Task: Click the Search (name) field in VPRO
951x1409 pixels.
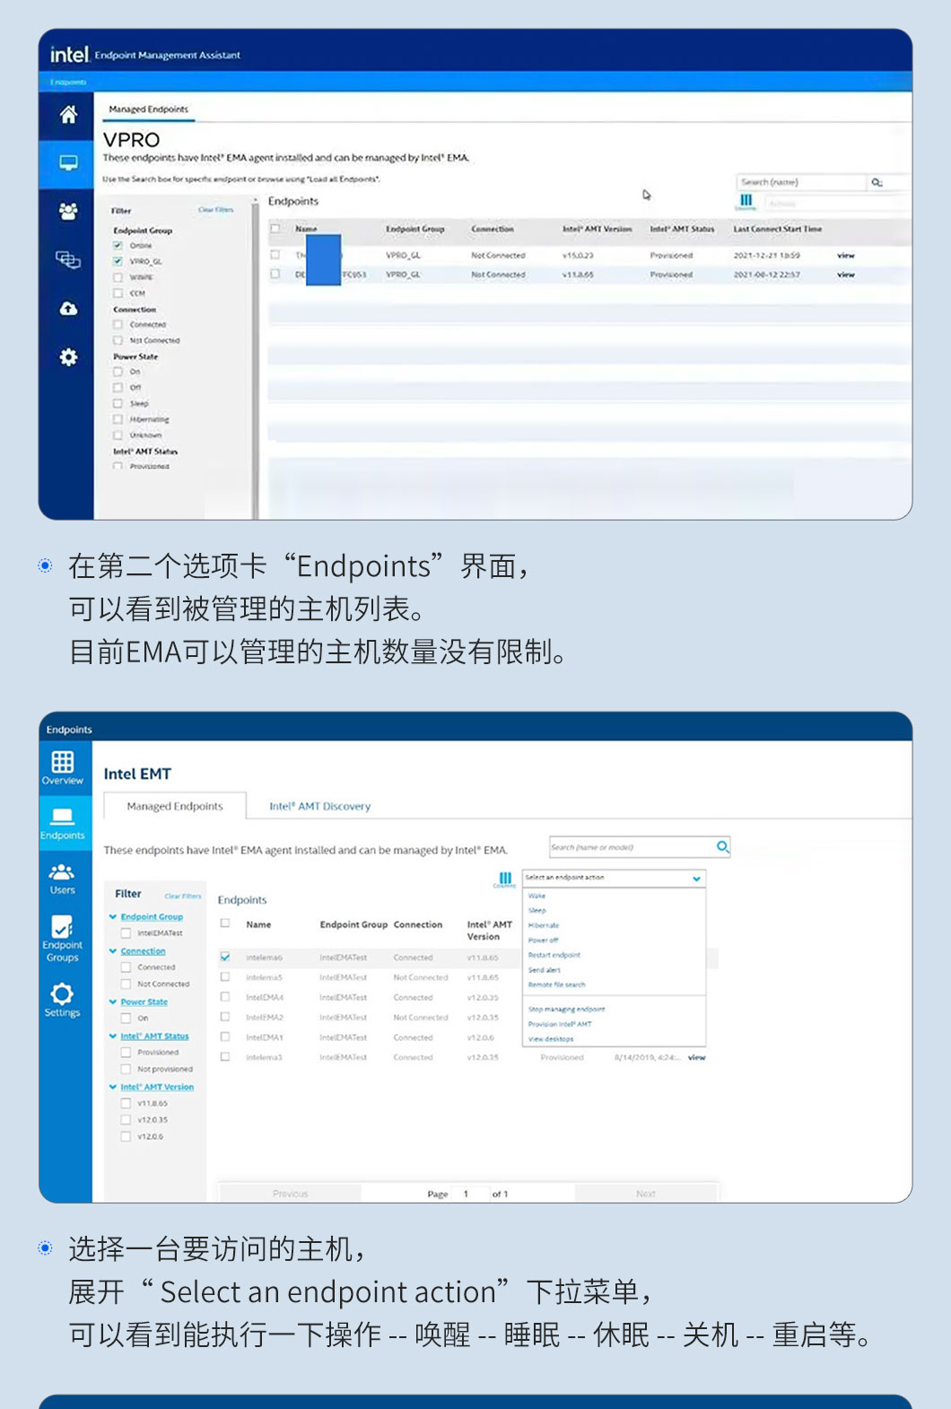Action: point(801,182)
